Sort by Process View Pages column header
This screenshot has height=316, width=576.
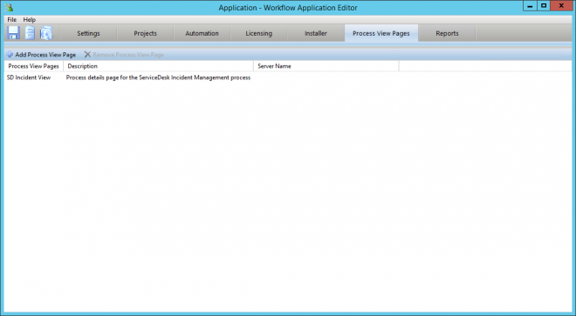pos(34,66)
